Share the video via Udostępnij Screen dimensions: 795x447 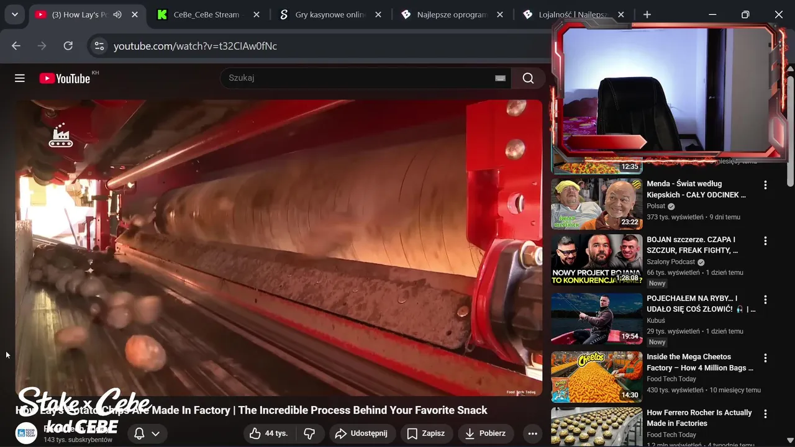tap(361, 433)
